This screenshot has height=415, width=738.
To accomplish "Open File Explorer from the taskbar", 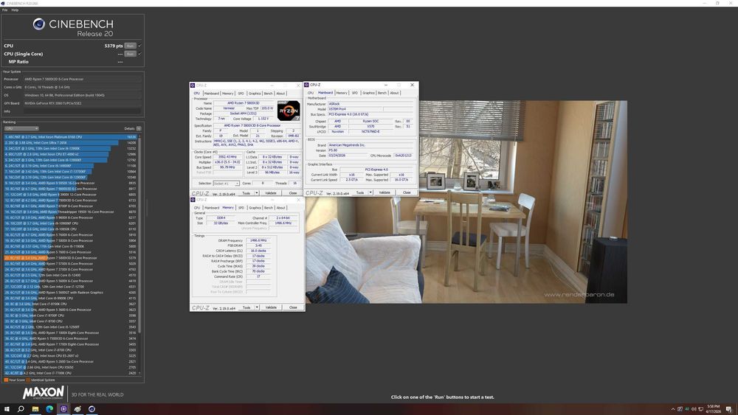I will click(35, 409).
